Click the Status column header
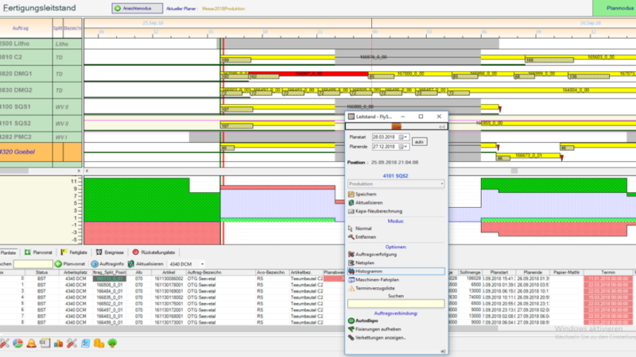This screenshot has width=636, height=357. 41,272
